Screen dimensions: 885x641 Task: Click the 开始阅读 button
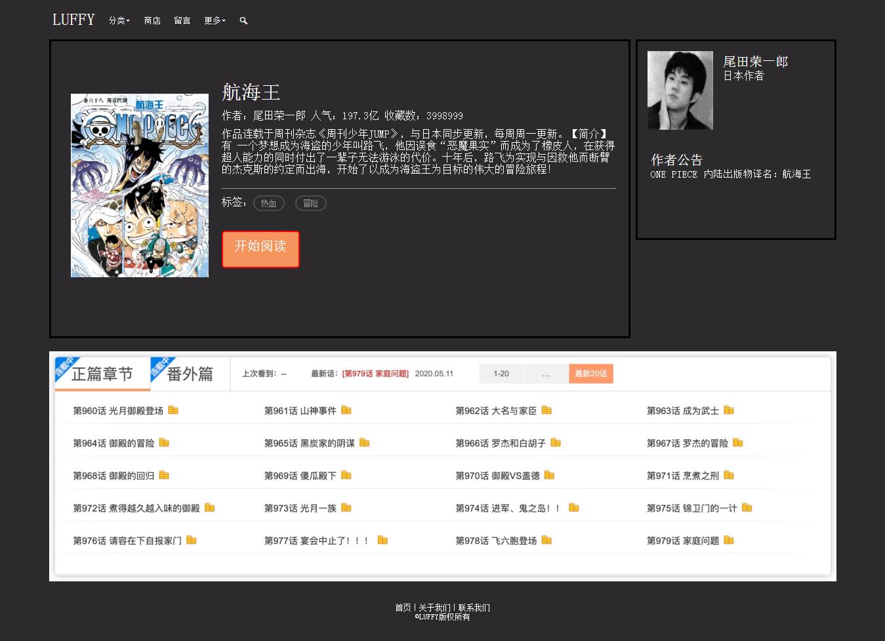click(260, 249)
